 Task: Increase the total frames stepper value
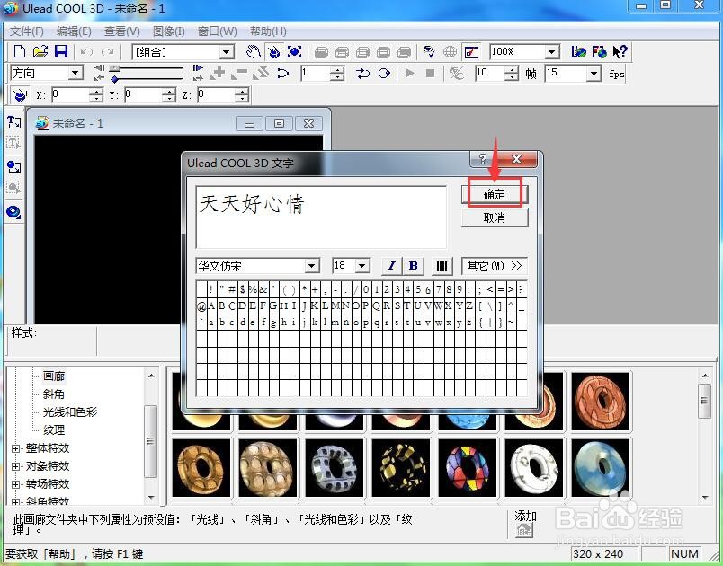point(512,69)
